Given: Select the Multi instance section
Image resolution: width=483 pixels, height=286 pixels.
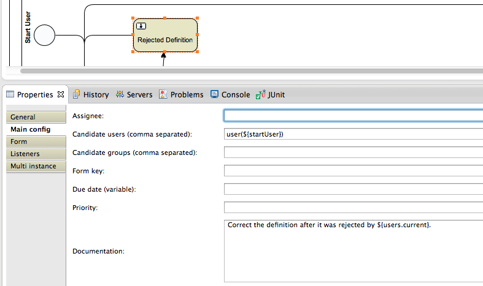Looking at the screenshot, I should point(36,166).
